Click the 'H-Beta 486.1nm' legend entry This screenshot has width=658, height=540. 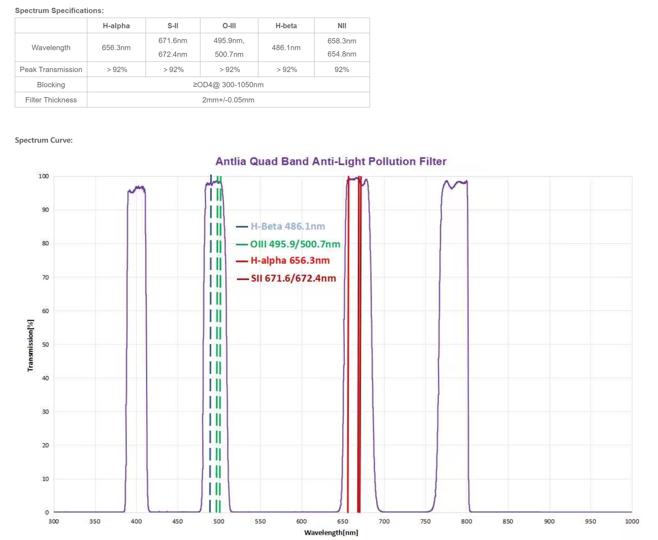(x=281, y=226)
